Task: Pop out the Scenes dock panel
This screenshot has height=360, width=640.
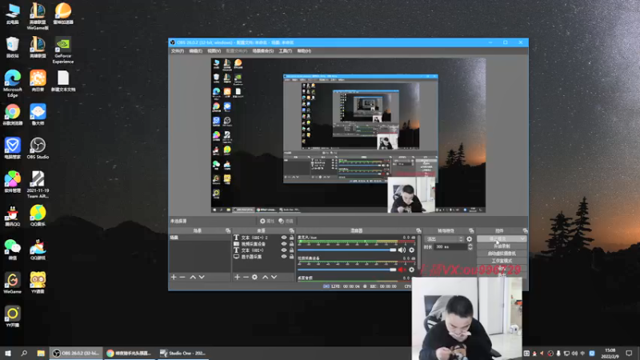Action: pos(228,231)
